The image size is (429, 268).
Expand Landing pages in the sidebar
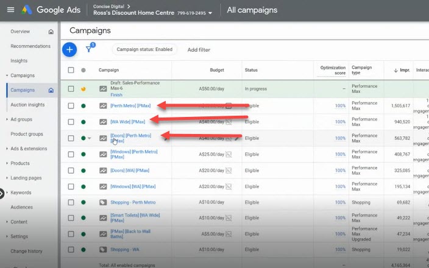[x=7, y=178]
